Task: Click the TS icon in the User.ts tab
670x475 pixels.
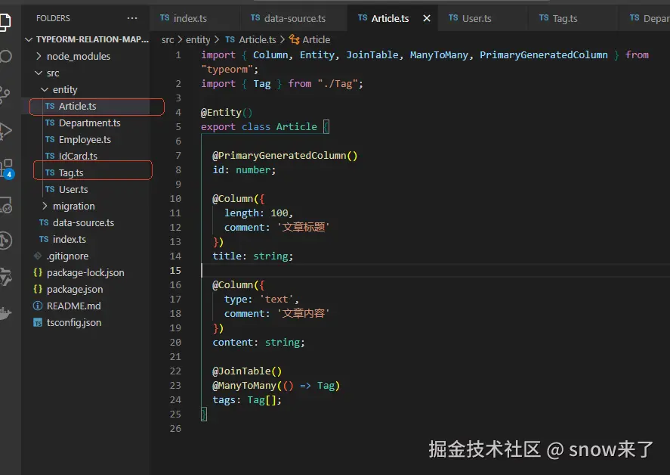Action: coord(453,18)
